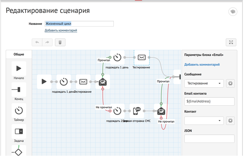Pick the Таймер element from palette
This screenshot has width=244, height=158.
19,111
